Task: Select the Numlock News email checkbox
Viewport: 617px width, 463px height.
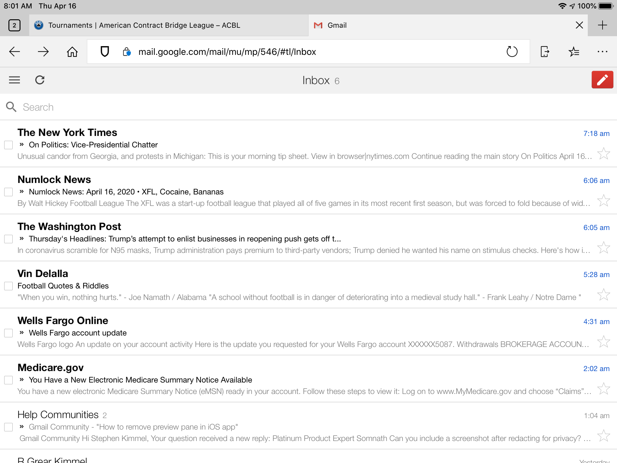Action: (x=8, y=192)
